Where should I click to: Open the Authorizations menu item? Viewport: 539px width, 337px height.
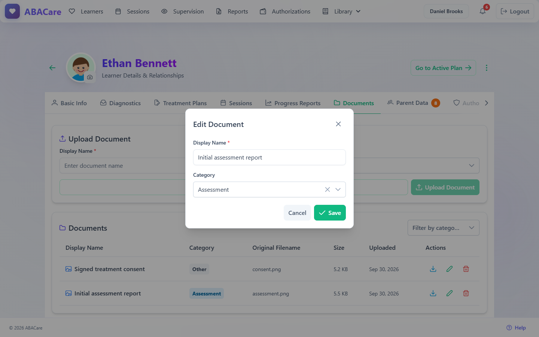(285, 11)
